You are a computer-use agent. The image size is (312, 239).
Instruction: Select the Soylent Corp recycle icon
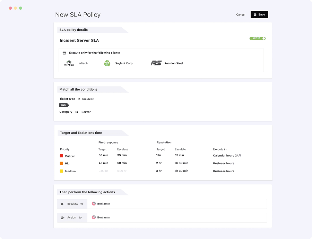[x=107, y=63]
